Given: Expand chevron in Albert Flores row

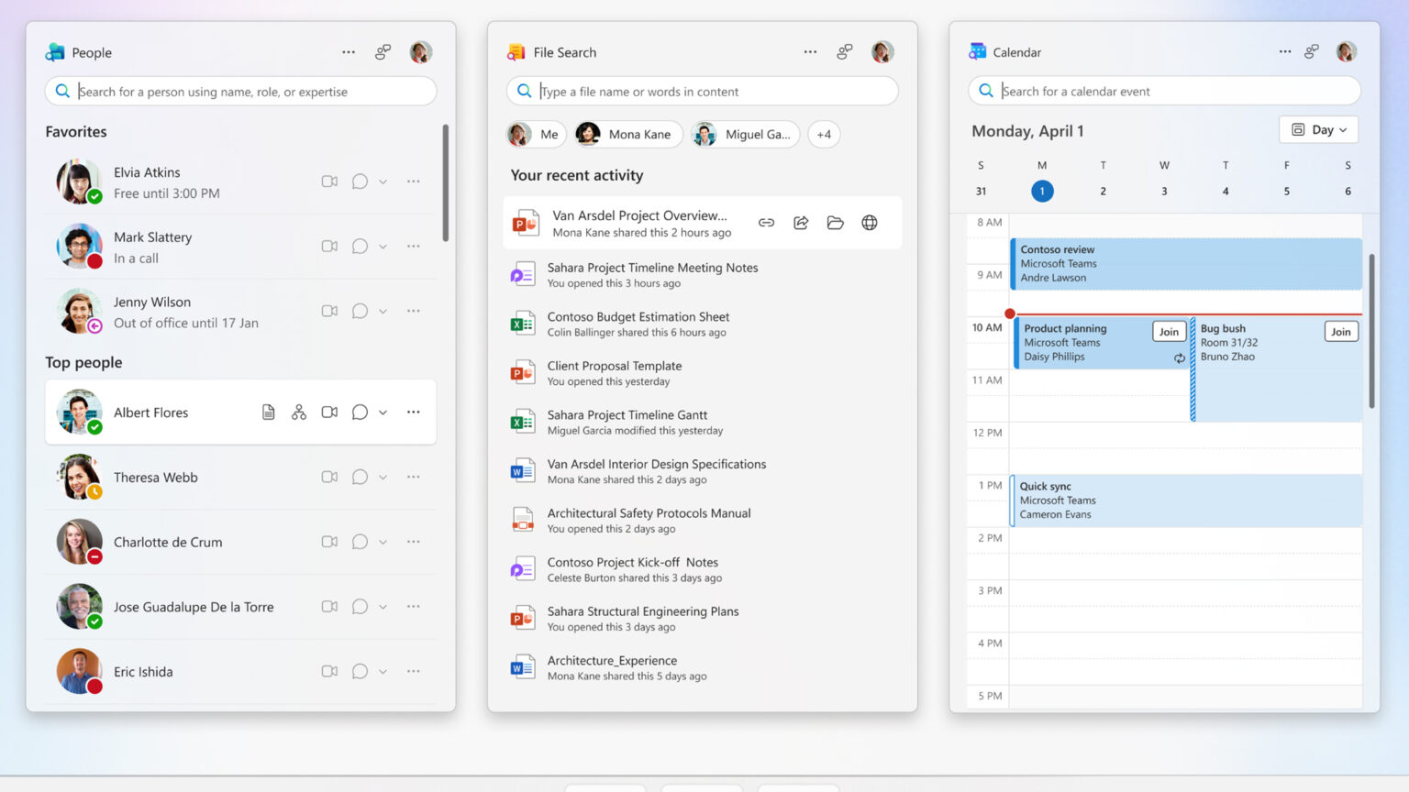Looking at the screenshot, I should [x=383, y=412].
